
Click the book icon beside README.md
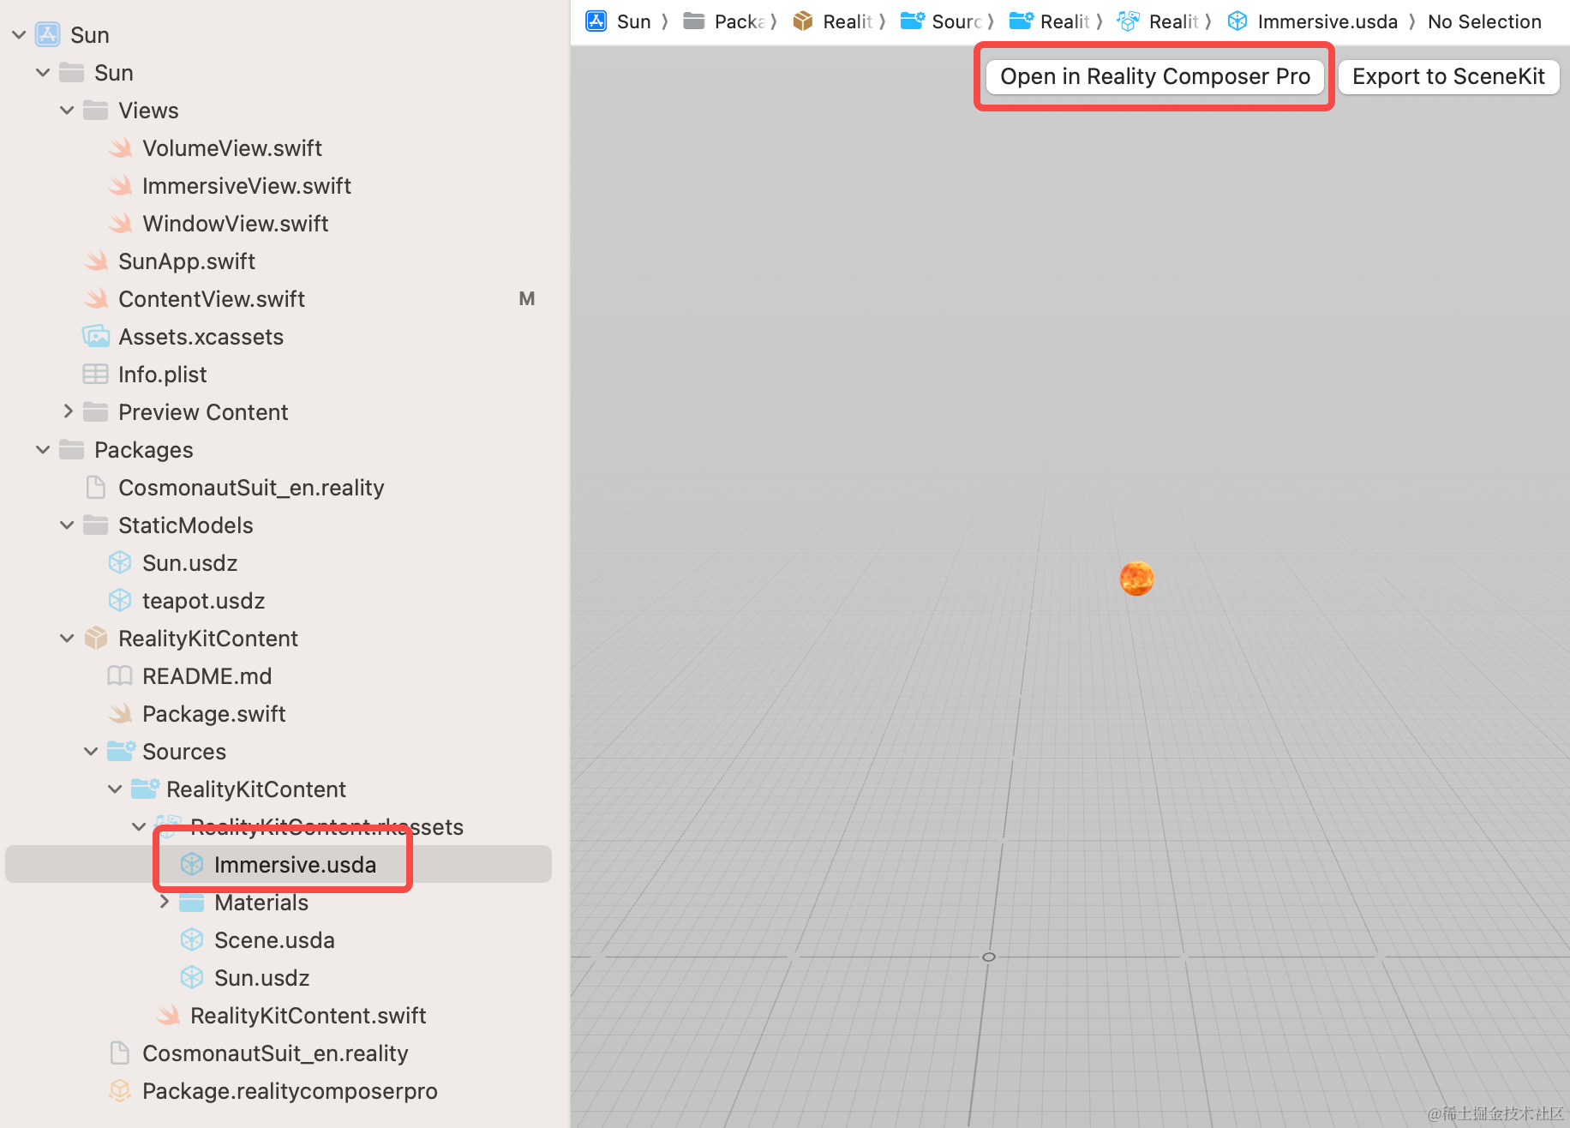(120, 676)
